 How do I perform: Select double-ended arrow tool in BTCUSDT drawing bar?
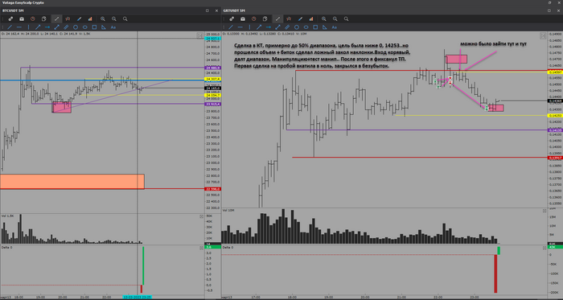click(57, 27)
